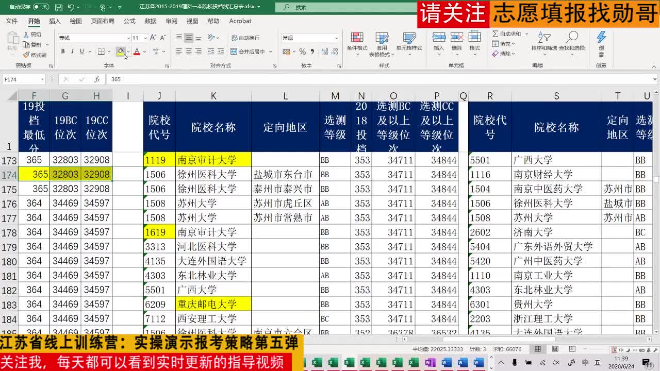The height and width of the screenshot is (371, 660).
Task: Apply red font color
Action: 137,52
